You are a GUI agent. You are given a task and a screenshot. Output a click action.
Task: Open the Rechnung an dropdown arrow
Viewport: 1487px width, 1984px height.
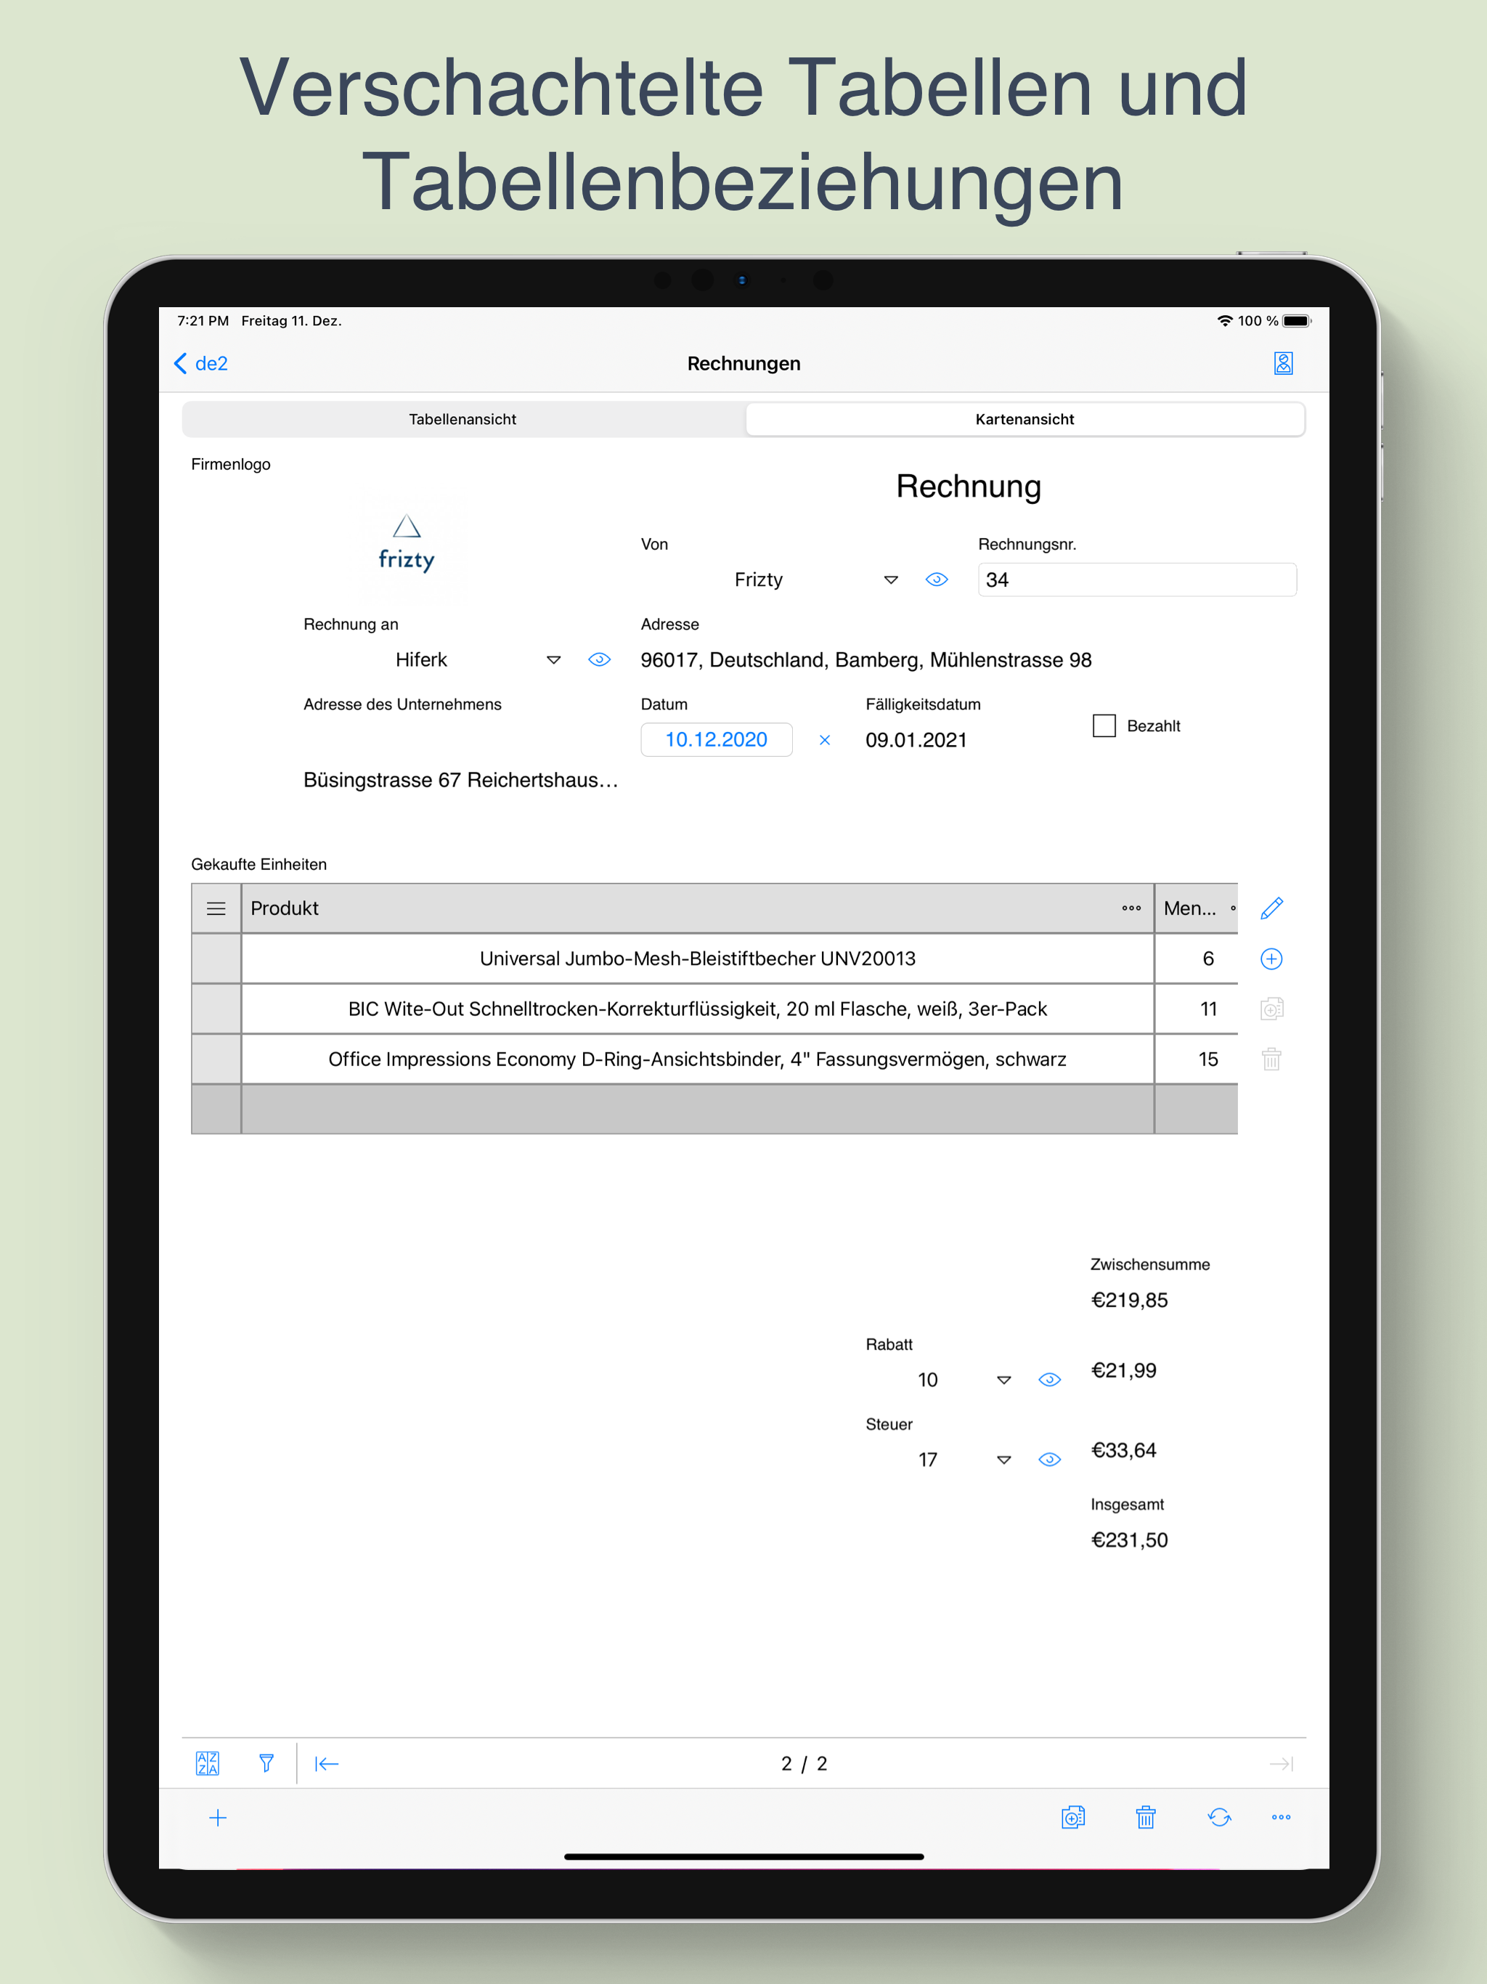[x=553, y=660]
